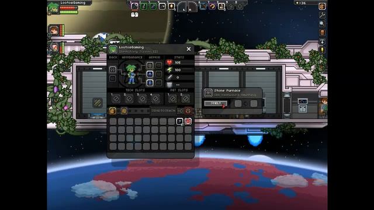Click the beam-down teleport sidebar icon
The height and width of the screenshot is (210, 374).
click(322, 41)
